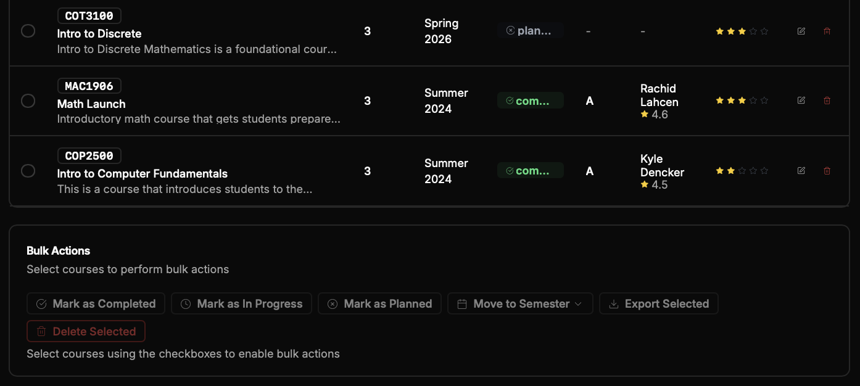Delete Intro to Computer Fundamentals via its trash icon
Screen dimensions: 860x386
pos(827,170)
